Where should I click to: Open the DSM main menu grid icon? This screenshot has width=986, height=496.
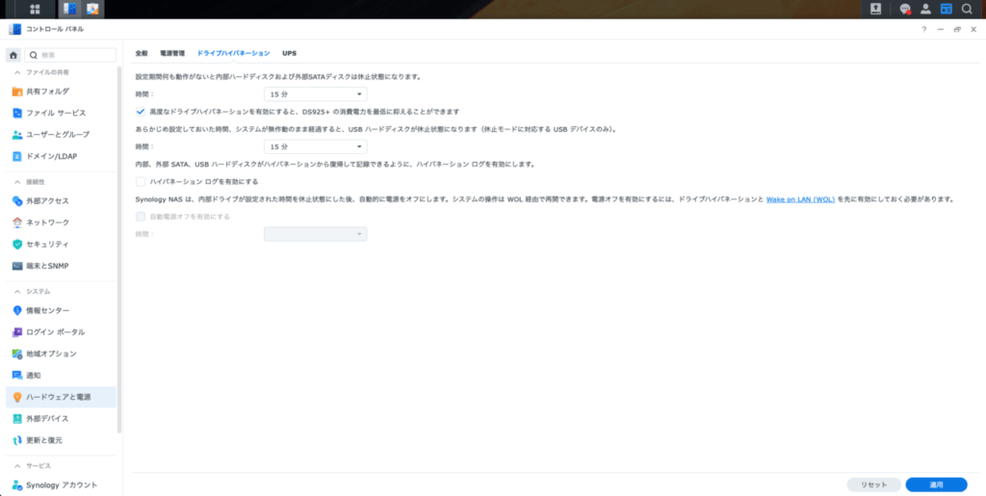[35, 9]
